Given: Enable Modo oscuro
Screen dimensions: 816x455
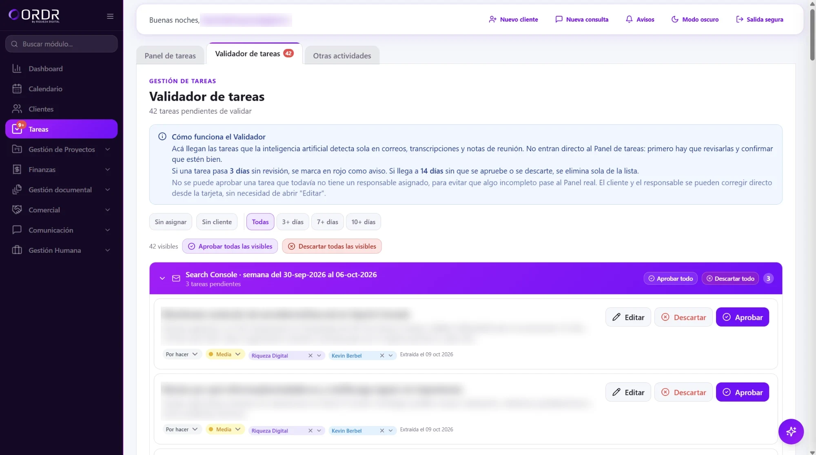Looking at the screenshot, I should pyautogui.click(x=695, y=19).
